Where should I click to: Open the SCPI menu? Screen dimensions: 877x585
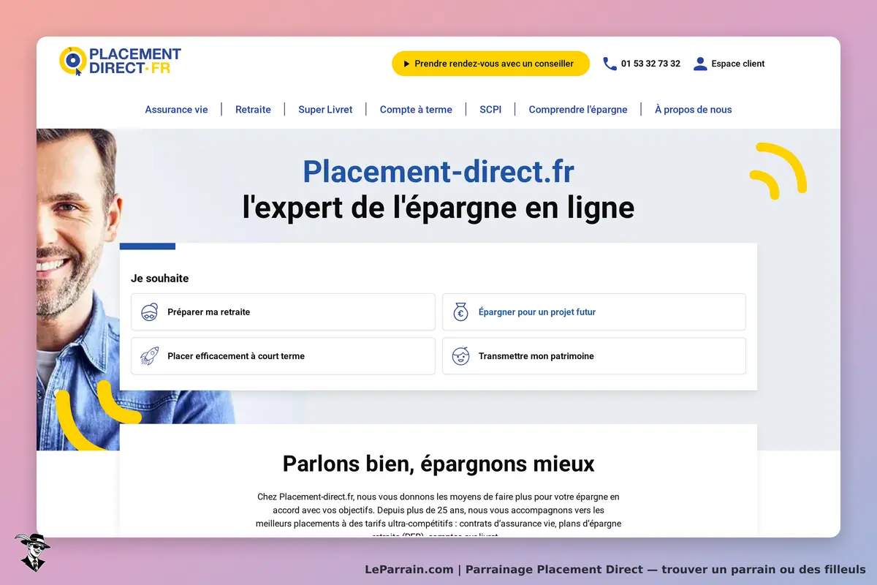pos(490,110)
